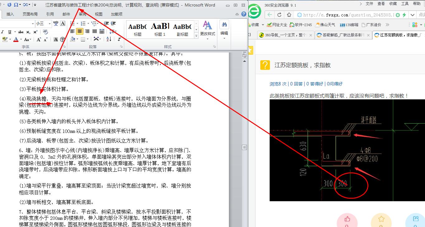This screenshot has height=227, width=425.
Task: Click the CAD drawing thumbnail on the webpage
Action: click(x=347, y=150)
